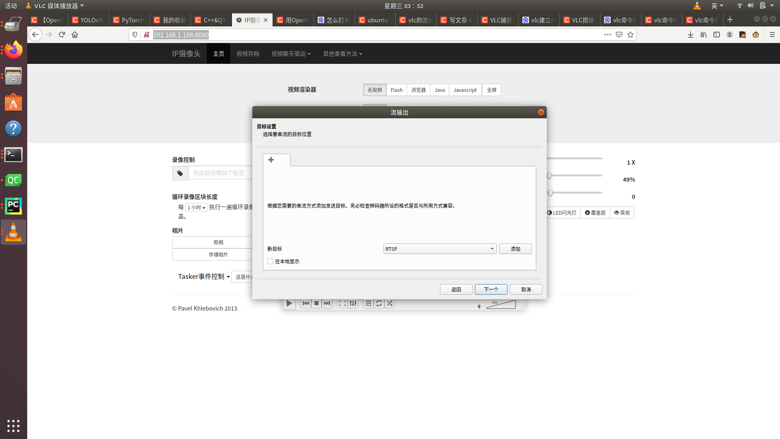Open 视频存档 nav item
780x439 pixels.
pyautogui.click(x=248, y=54)
